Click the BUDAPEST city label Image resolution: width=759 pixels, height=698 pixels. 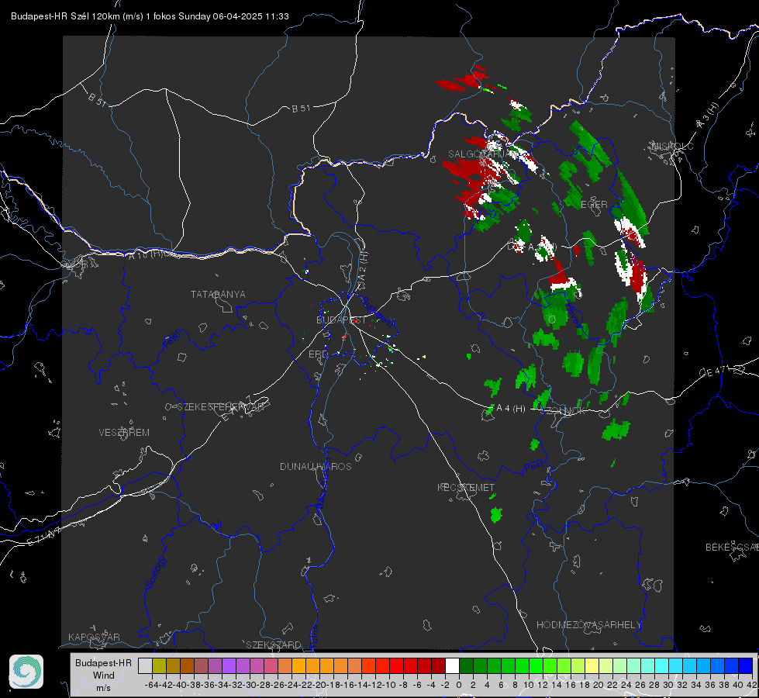[x=341, y=320]
